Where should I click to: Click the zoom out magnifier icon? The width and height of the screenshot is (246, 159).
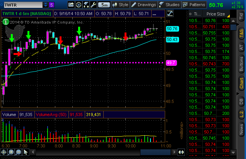click(18, 152)
